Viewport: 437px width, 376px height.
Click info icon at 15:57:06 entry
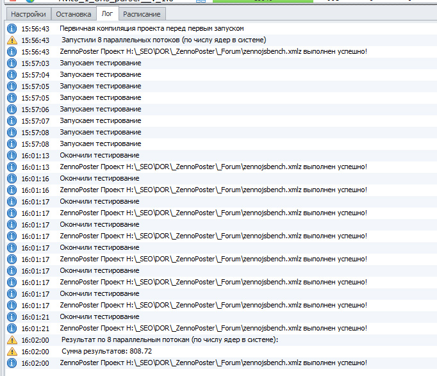[12, 109]
